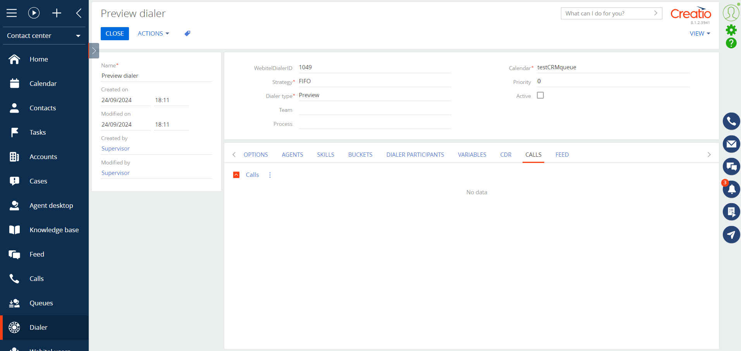Viewport: 741px width, 351px height.
Task: Switch to the CDR tab
Action: pos(506,155)
